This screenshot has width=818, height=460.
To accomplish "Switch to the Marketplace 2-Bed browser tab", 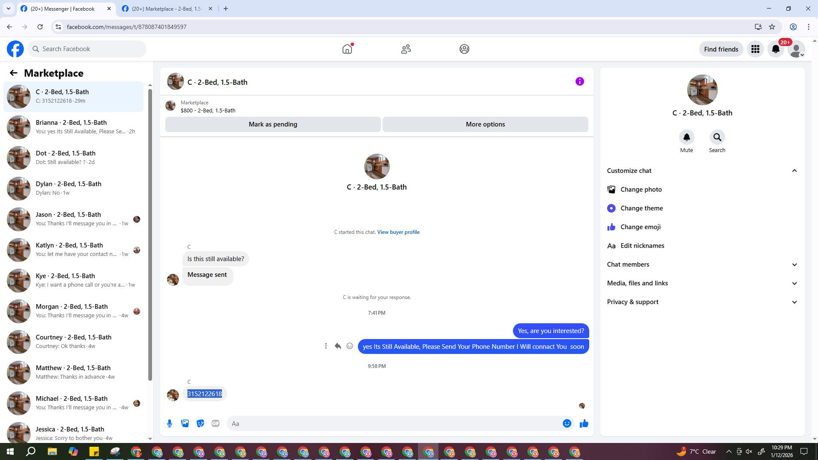I will (x=167, y=9).
